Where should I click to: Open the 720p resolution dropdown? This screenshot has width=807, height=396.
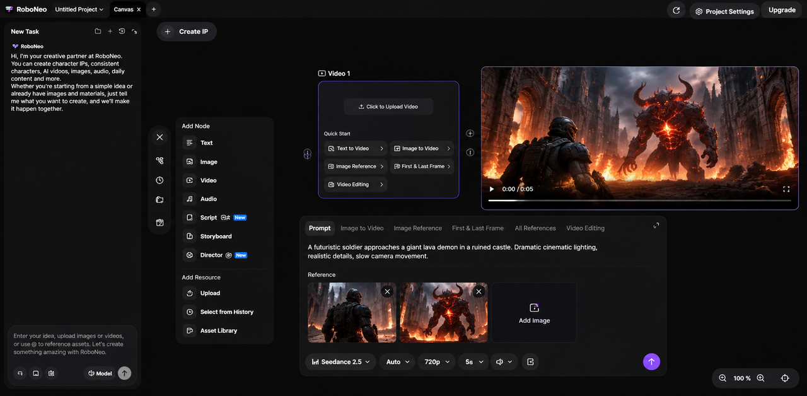437,362
